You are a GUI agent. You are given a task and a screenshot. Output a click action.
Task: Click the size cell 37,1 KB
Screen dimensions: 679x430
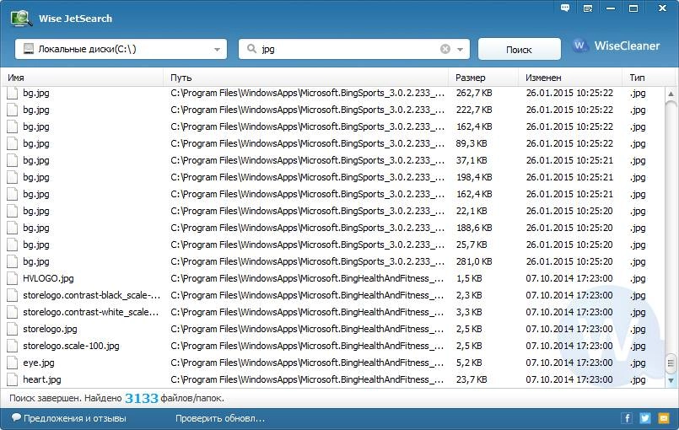click(x=472, y=161)
